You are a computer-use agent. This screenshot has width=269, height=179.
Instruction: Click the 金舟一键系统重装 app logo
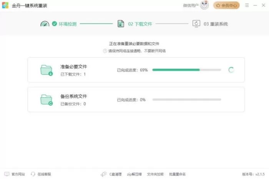pyautogui.click(x=5, y=5)
